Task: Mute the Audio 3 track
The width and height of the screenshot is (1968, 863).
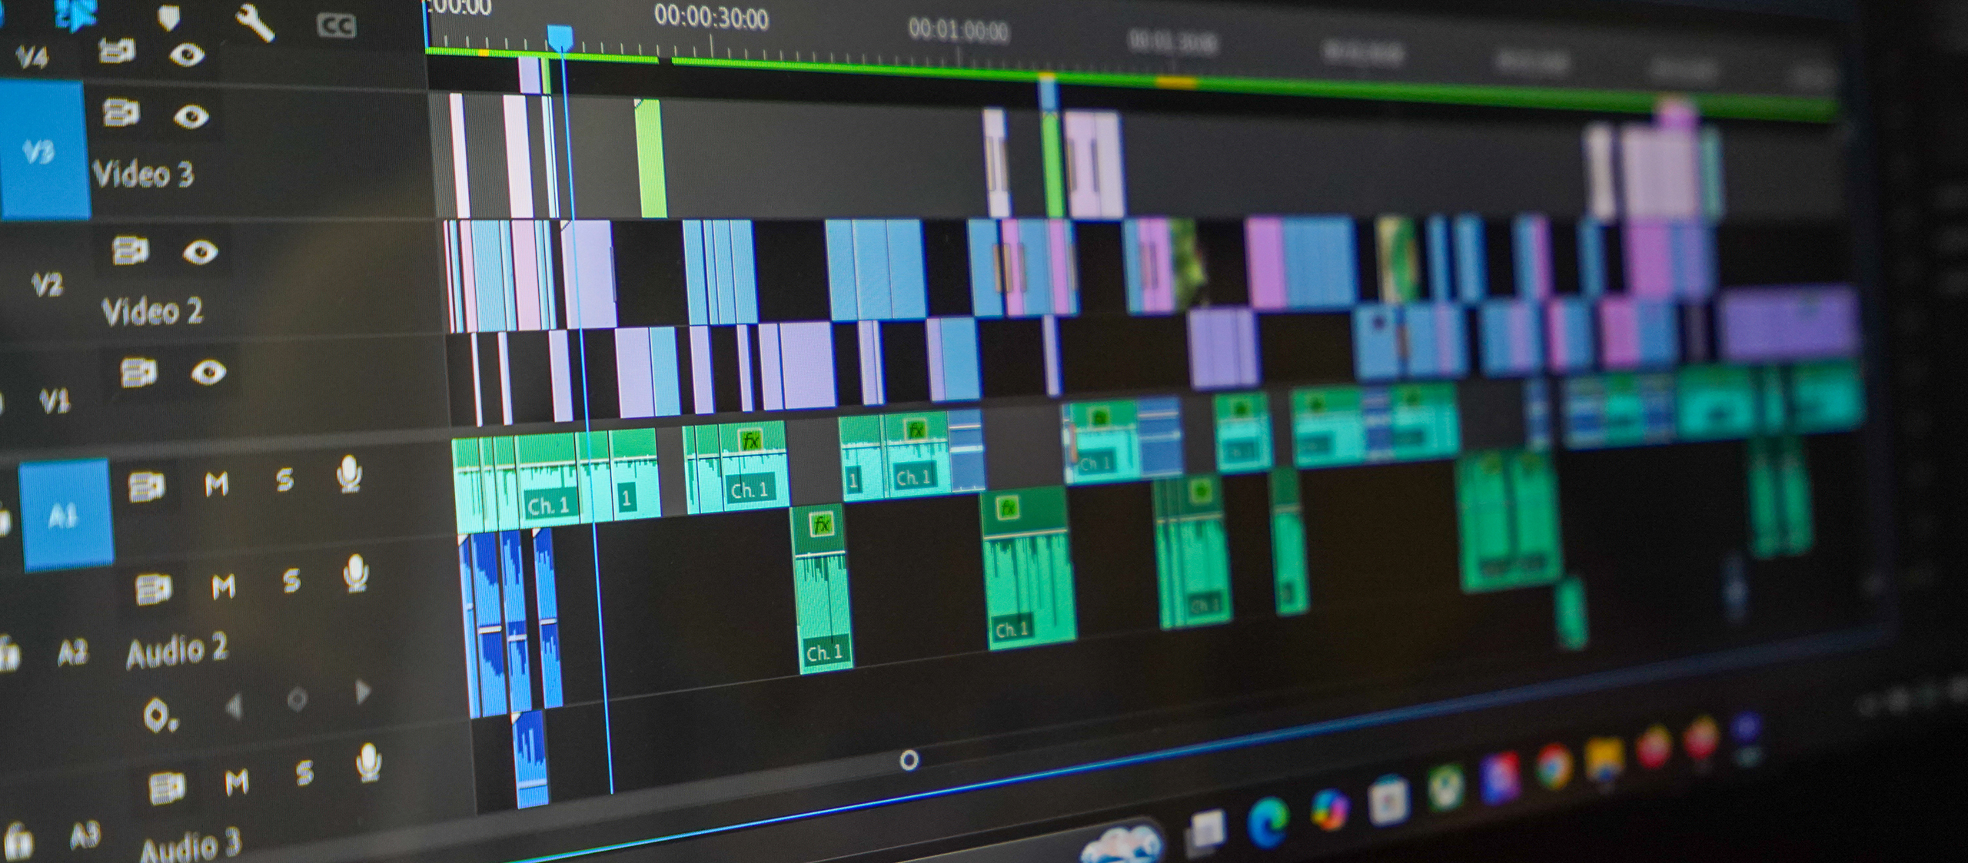Action: tap(237, 783)
